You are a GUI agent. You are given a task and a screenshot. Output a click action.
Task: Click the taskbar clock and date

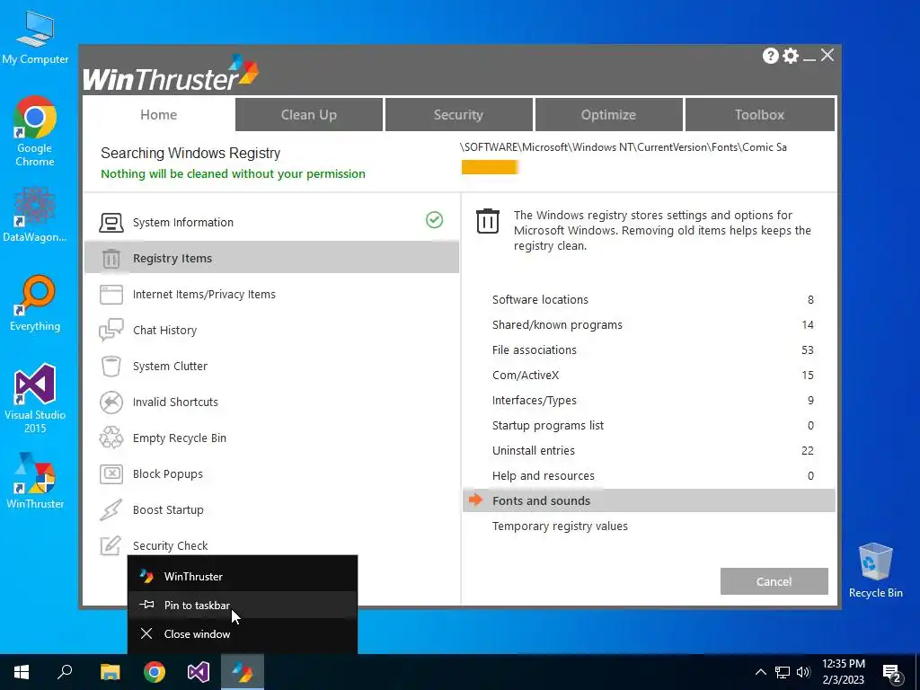(843, 672)
